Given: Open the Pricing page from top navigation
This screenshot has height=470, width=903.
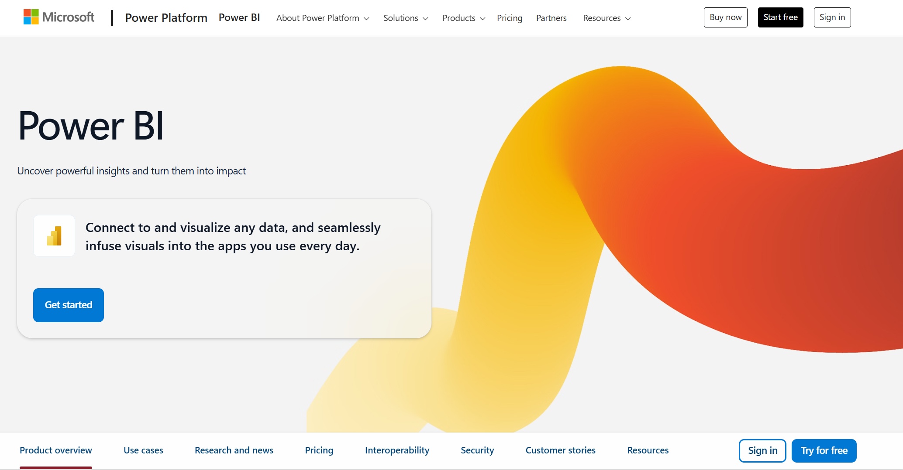Looking at the screenshot, I should pyautogui.click(x=510, y=18).
